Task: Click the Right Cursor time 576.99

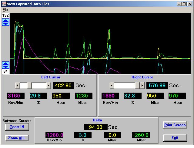Action: [157, 86]
